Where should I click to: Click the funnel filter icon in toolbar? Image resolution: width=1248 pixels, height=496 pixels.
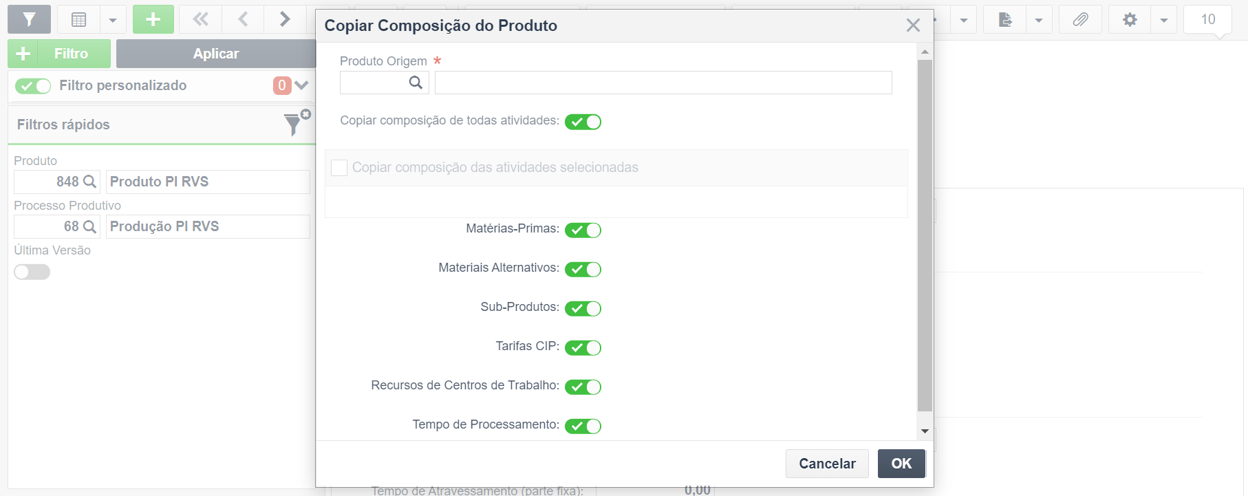(x=29, y=19)
